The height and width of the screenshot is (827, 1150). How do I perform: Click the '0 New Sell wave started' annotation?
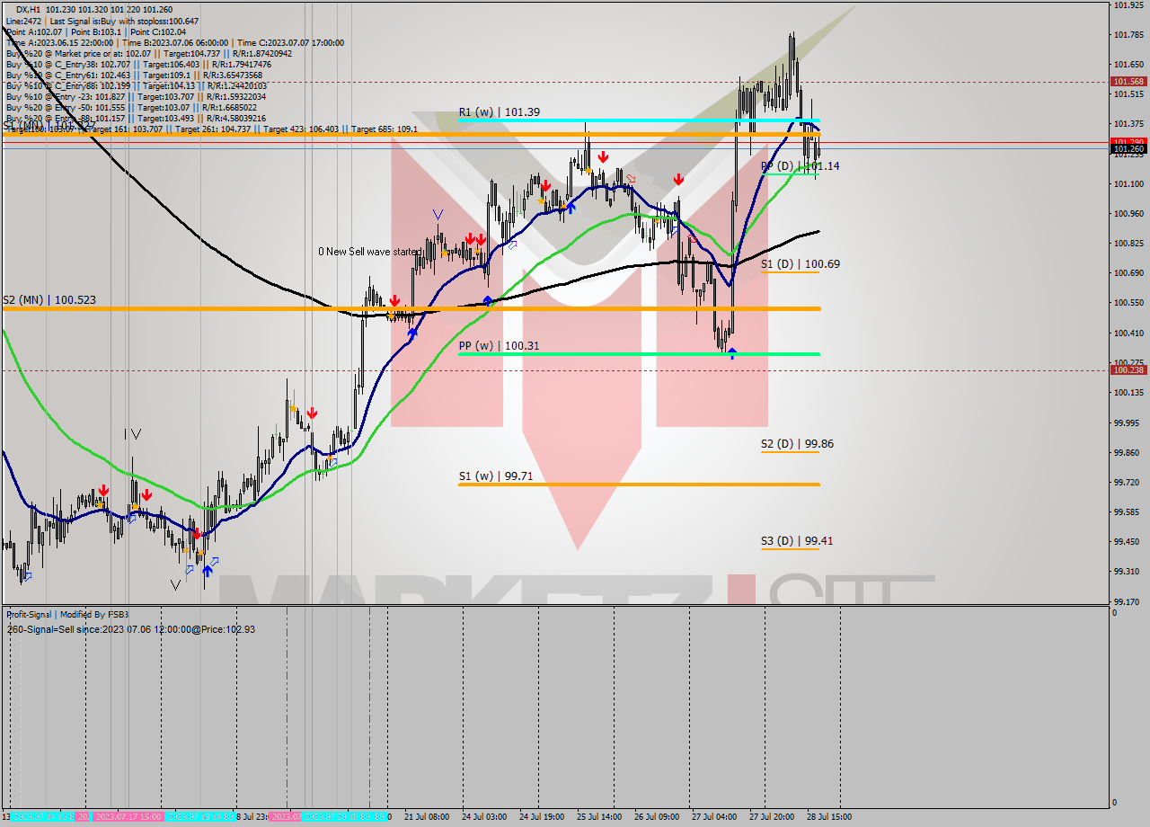coord(368,252)
